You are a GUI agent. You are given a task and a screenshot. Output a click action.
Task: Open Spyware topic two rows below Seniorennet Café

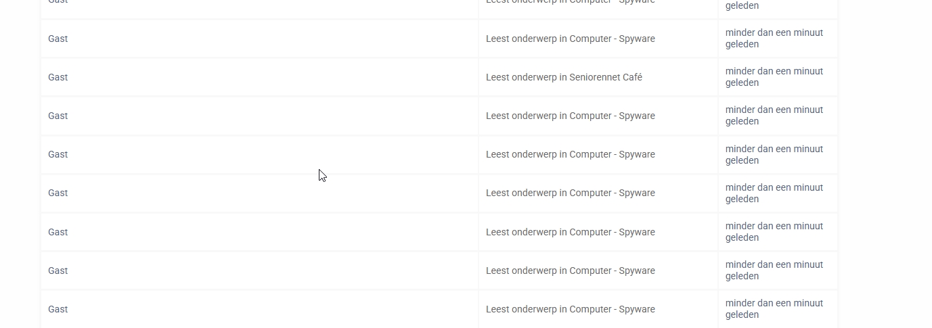(x=570, y=154)
